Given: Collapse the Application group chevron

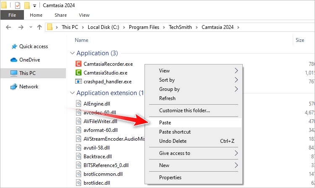Looking at the screenshot, I should pyautogui.click(x=72, y=53).
